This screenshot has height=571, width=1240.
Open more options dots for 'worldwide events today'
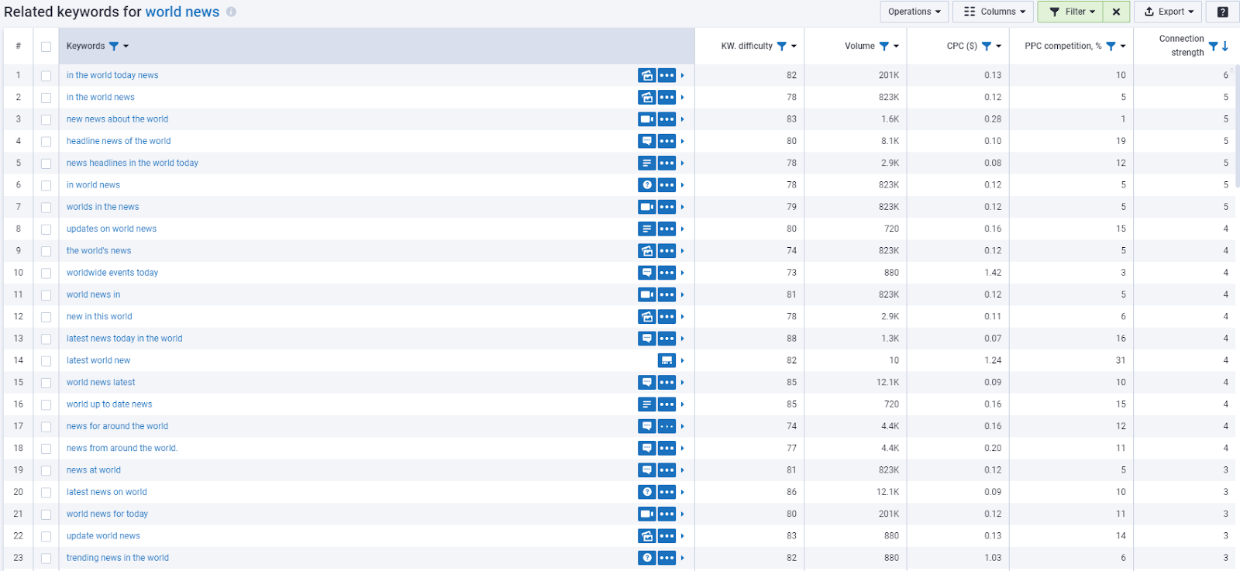click(x=666, y=273)
